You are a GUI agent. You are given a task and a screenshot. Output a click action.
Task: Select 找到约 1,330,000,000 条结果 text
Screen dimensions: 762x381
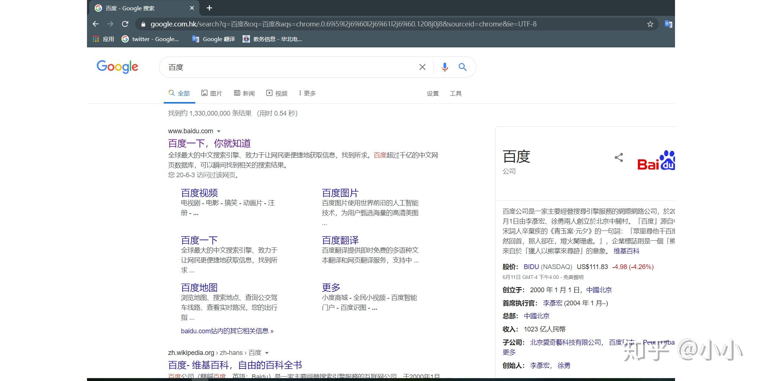(210, 113)
